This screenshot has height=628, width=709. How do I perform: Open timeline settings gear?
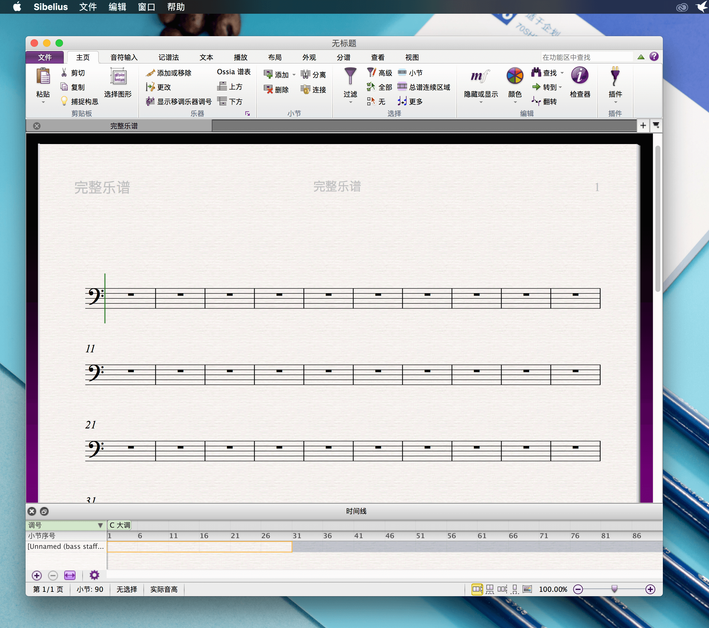coord(94,575)
